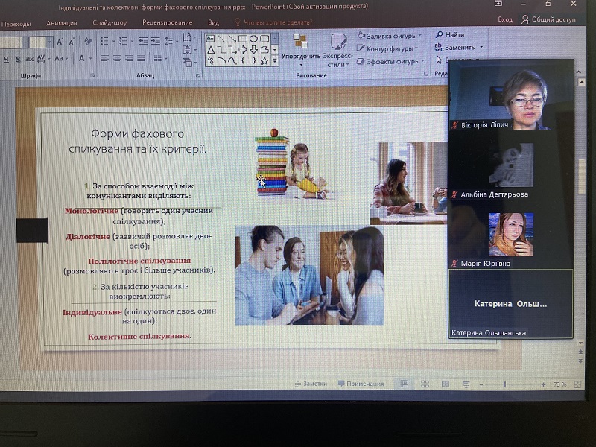596x447 pixels.
Task: Justify the paragraph text
Action: click(141, 59)
